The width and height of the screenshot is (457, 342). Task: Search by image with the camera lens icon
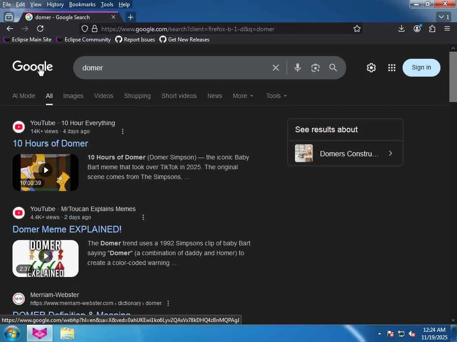tap(316, 68)
